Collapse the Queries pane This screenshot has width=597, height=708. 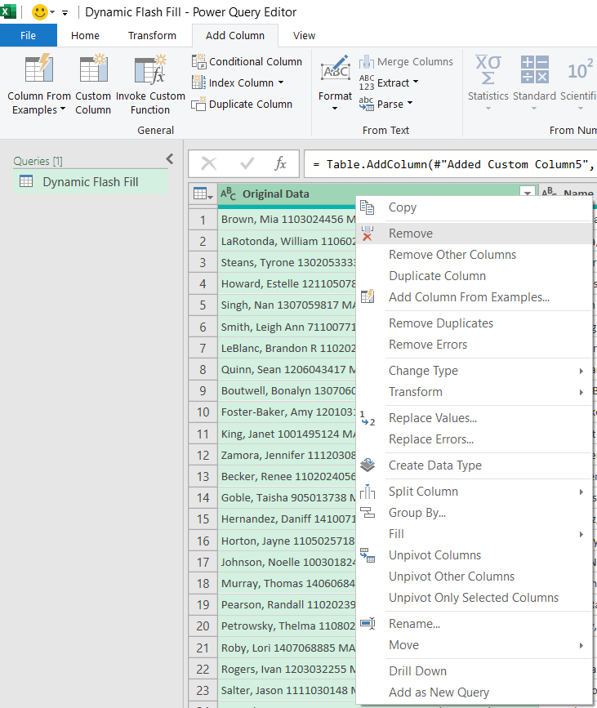170,159
